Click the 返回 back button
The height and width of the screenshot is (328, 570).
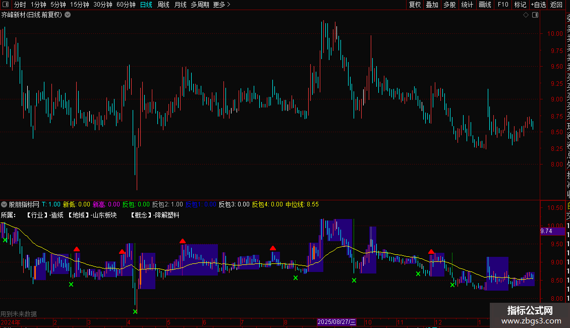tap(556, 5)
